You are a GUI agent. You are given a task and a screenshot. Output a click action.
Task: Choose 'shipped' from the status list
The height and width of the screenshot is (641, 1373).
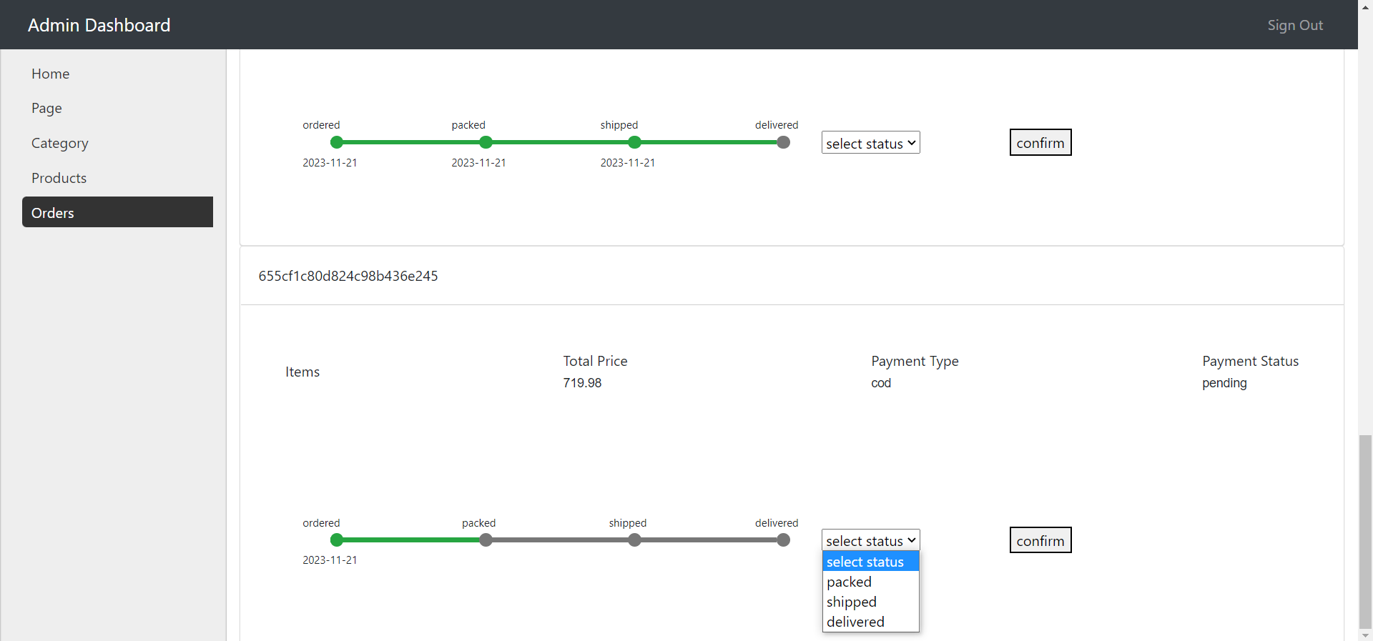[x=851, y=602]
